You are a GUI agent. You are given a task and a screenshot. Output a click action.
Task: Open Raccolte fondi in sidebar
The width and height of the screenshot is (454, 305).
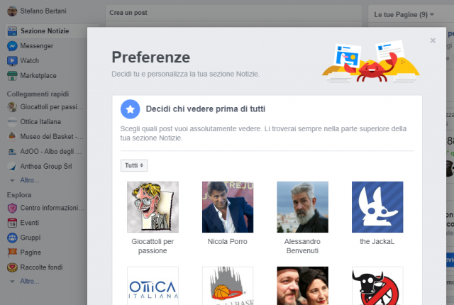43,267
